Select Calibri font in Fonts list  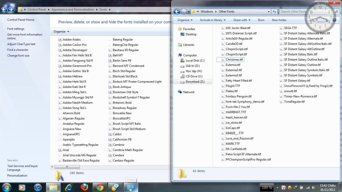(x=115, y=134)
